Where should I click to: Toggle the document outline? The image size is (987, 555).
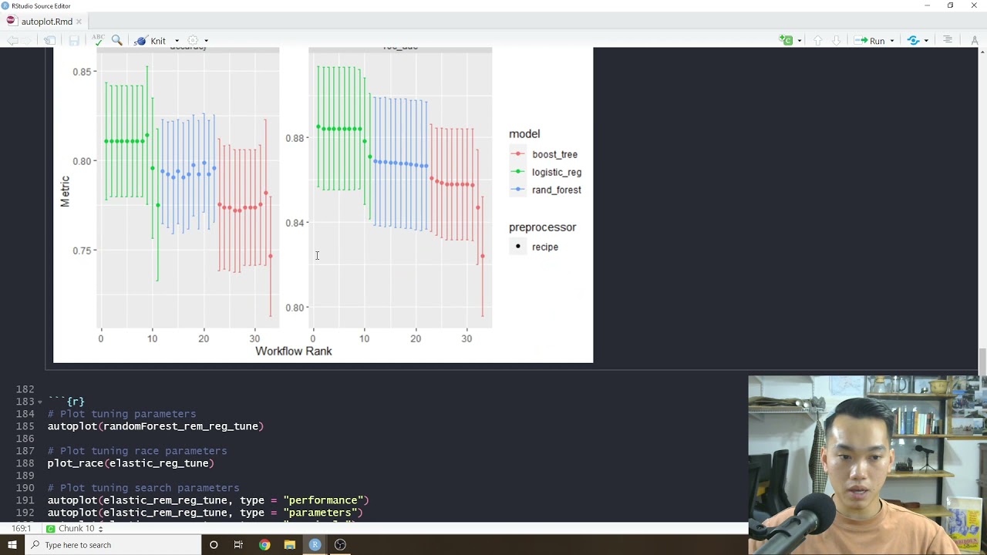[x=948, y=40]
